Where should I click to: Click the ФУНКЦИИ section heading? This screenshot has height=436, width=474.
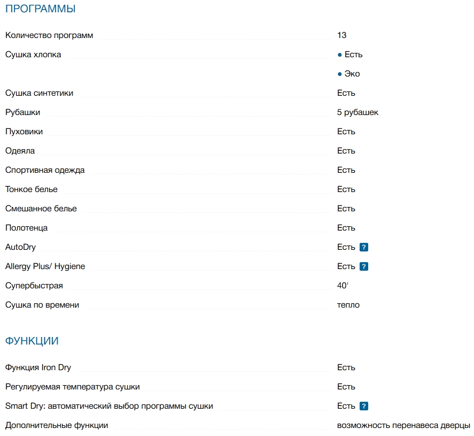[32, 341]
